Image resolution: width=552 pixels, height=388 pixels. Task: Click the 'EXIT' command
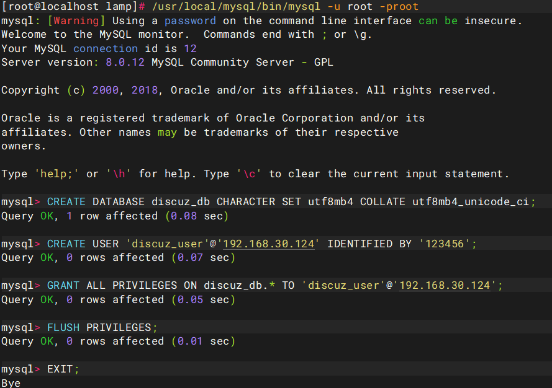click(x=60, y=369)
